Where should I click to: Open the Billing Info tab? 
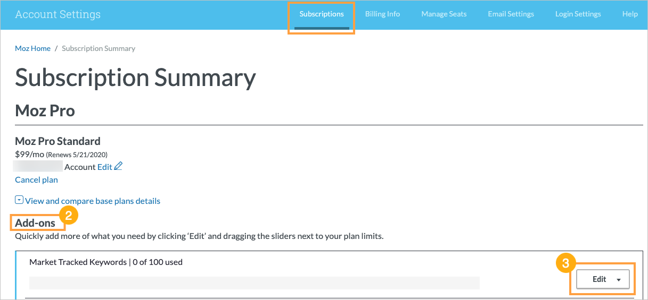(x=382, y=14)
